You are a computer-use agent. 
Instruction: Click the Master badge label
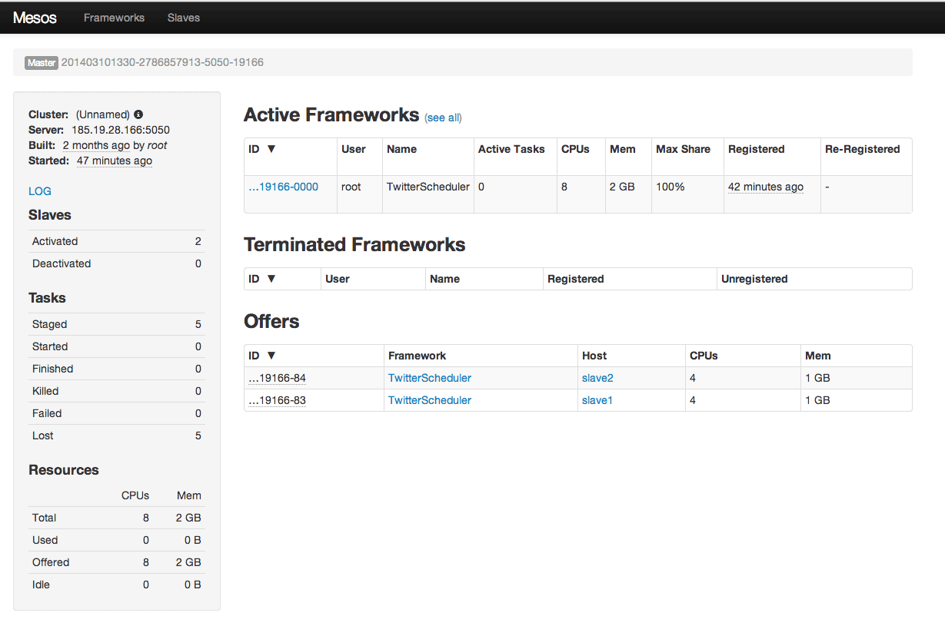(42, 63)
